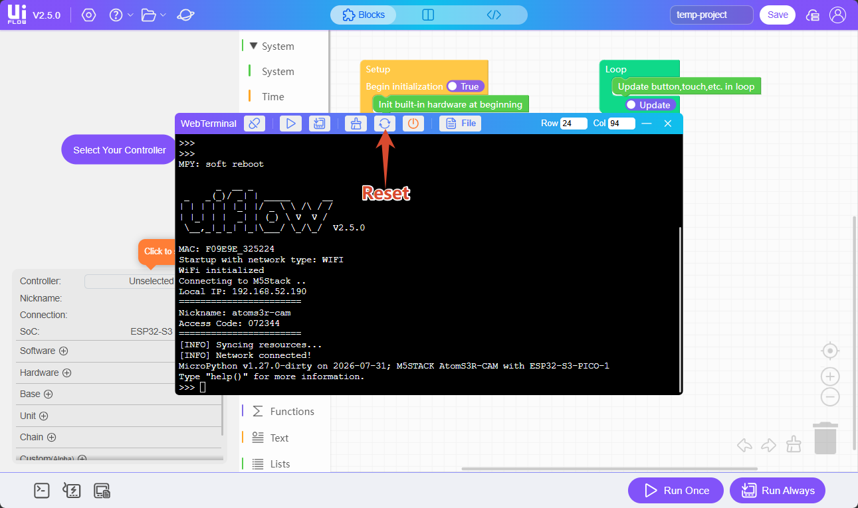Click the Col value field in WebTerminal
The image size is (858, 508).
[x=622, y=124]
